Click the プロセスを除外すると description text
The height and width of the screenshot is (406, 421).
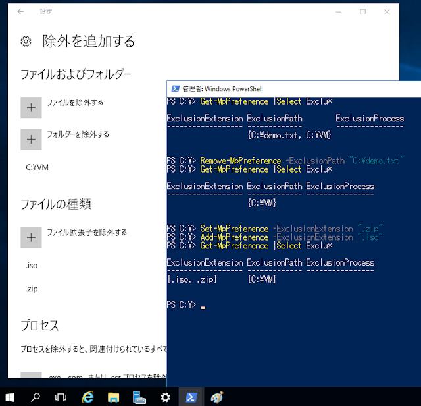click(93, 349)
